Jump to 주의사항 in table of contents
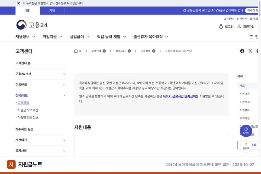 tap(244, 118)
